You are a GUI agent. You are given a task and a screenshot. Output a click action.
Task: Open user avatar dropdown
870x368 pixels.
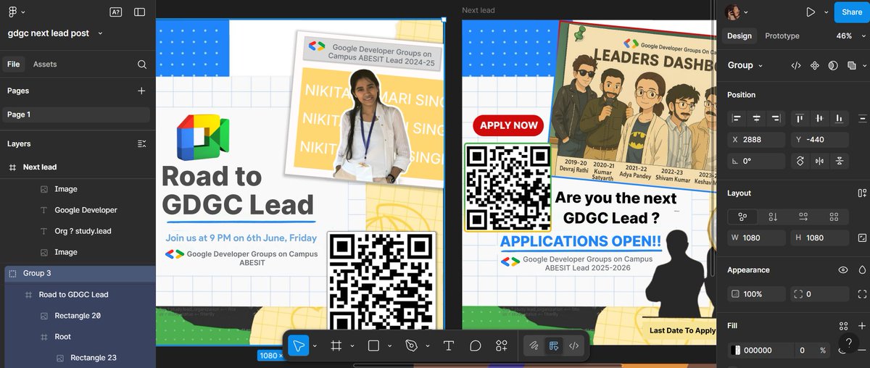tap(737, 12)
